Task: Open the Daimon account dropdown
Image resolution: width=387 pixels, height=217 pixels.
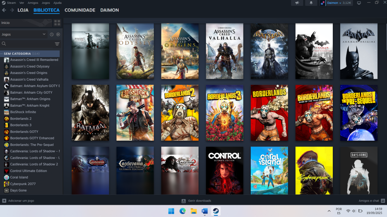Action: point(334,3)
